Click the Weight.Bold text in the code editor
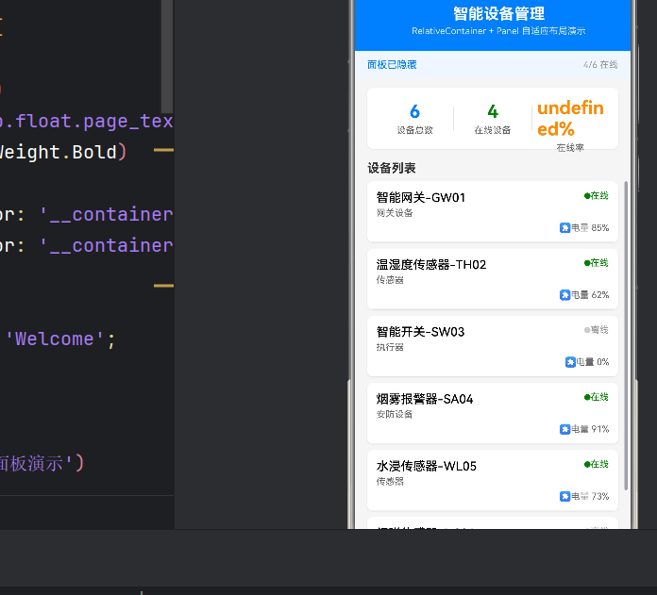 (x=59, y=153)
